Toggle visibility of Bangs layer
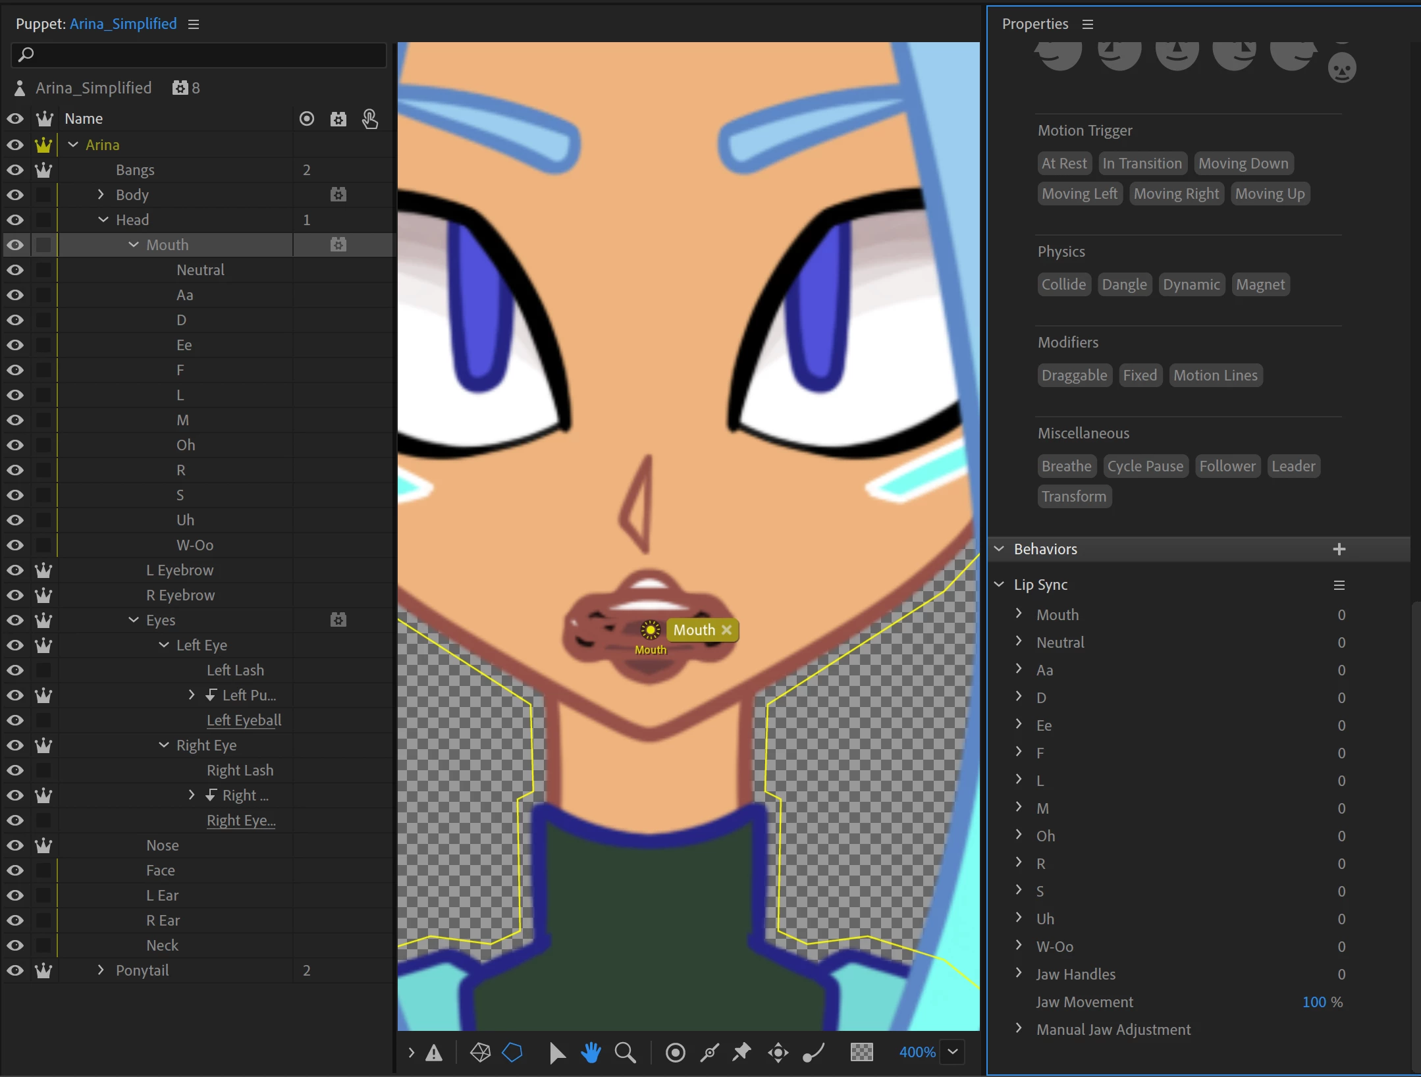This screenshot has height=1077, width=1421. 15,170
